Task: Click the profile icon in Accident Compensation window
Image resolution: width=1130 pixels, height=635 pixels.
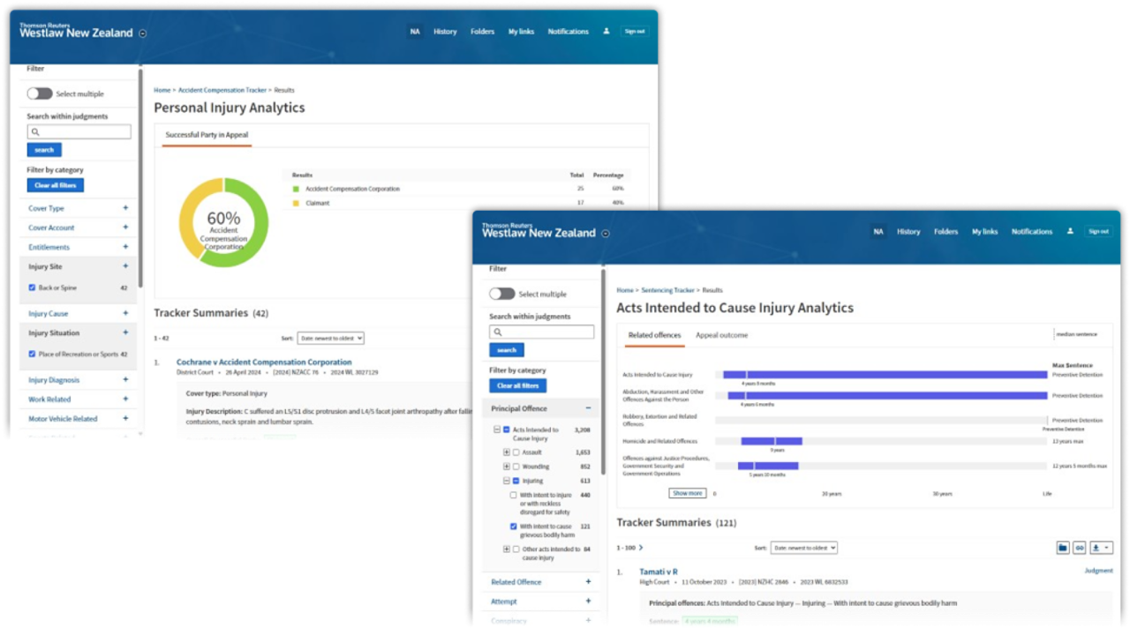Action: coord(606,31)
